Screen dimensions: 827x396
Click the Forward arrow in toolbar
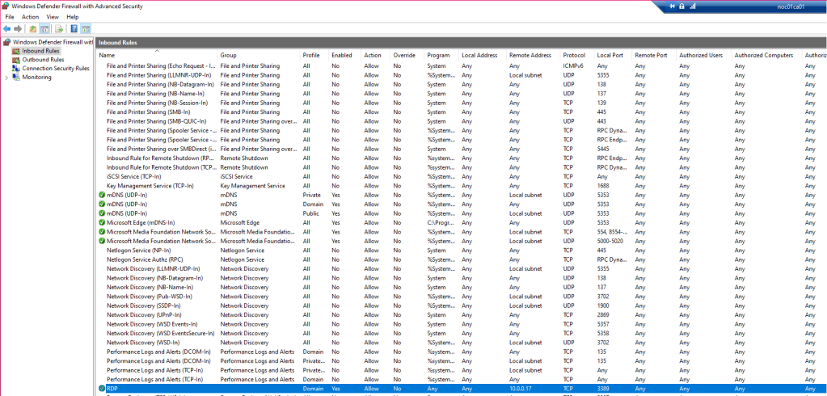17,29
